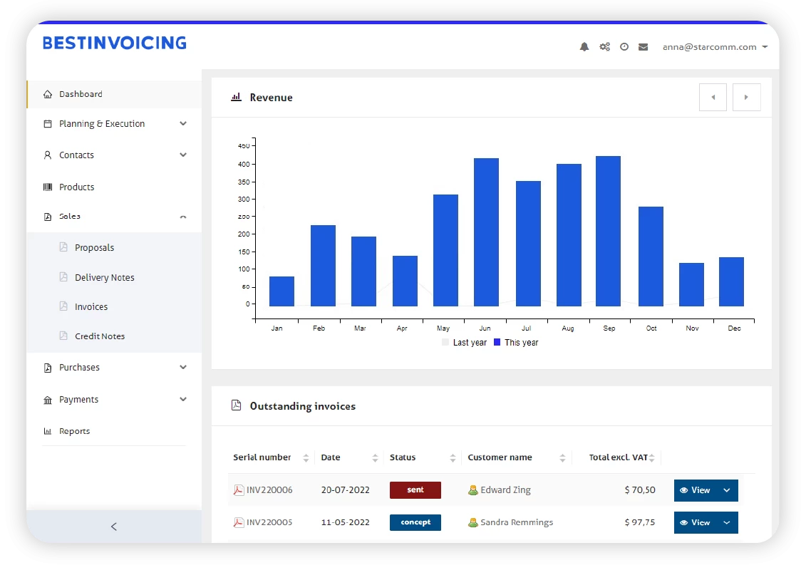806x575 pixels.
Task: Go to the Invoices section
Action: click(91, 306)
